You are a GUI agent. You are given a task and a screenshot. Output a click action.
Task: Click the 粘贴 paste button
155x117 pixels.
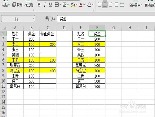coord(5,5)
